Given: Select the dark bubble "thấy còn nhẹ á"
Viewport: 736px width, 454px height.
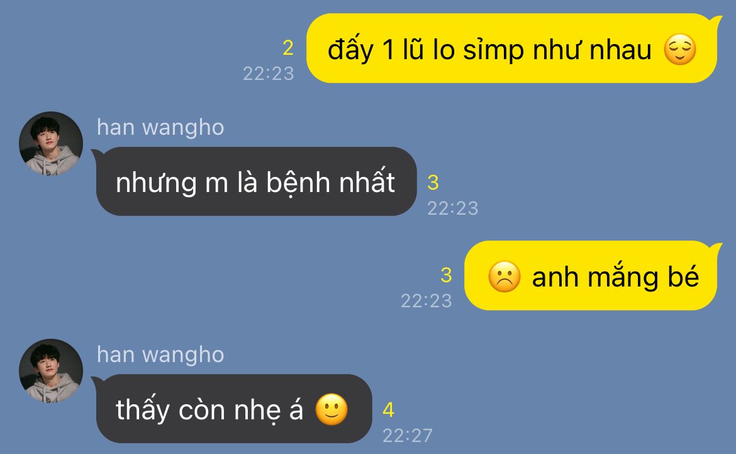Looking at the screenshot, I should point(233,409).
